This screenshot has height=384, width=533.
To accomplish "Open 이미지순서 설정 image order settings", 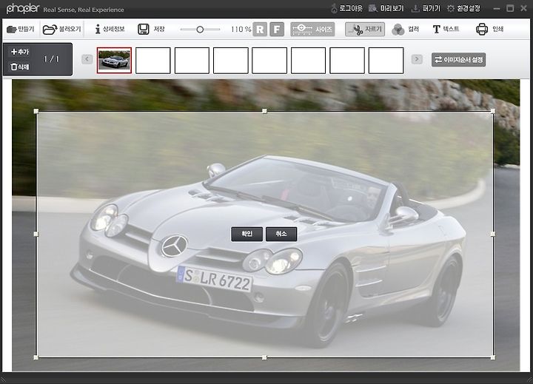I will click(x=458, y=60).
